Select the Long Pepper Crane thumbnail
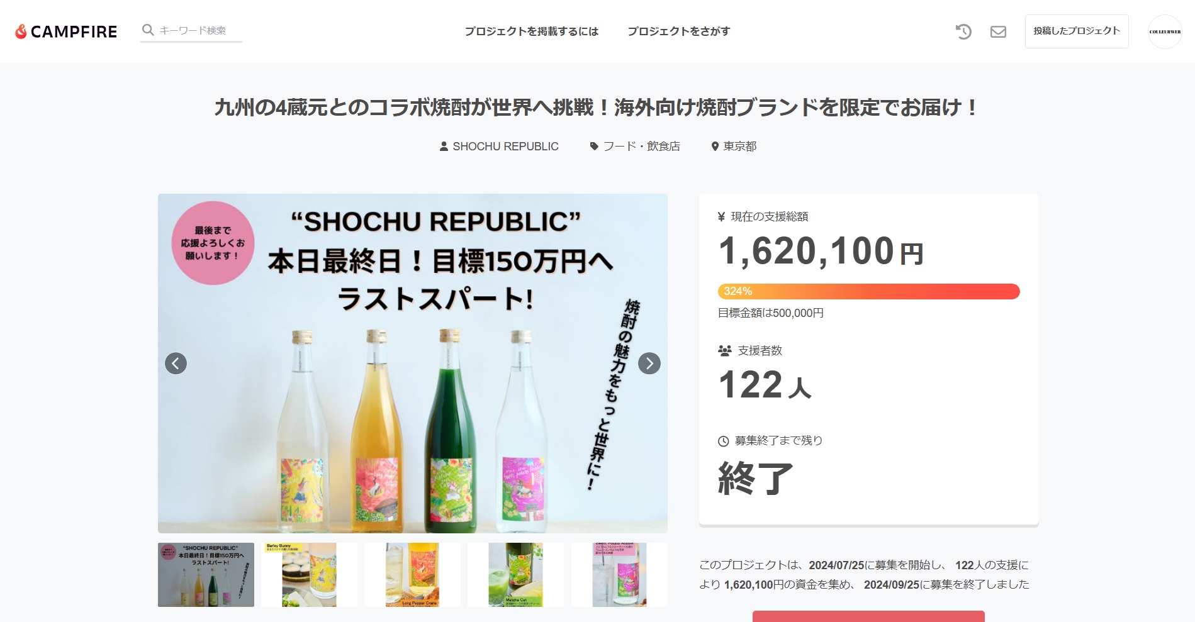The height and width of the screenshot is (622, 1195). 412,574
